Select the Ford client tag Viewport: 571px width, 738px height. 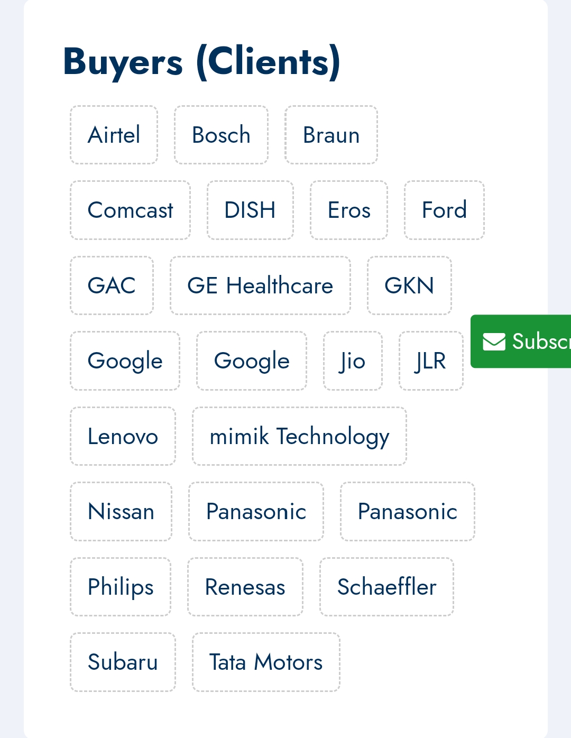pos(444,210)
